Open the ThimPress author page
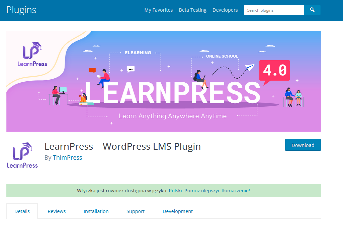The height and width of the screenshot is (229, 343). pyautogui.click(x=67, y=157)
